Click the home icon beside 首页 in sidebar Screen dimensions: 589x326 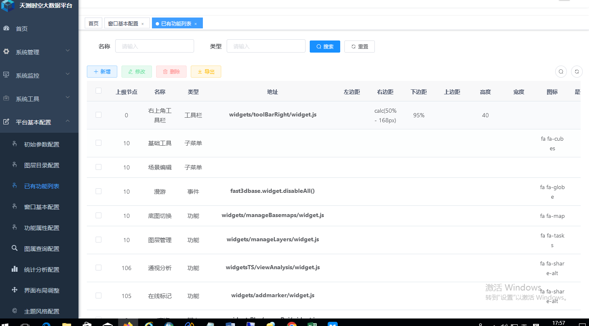tap(6, 28)
